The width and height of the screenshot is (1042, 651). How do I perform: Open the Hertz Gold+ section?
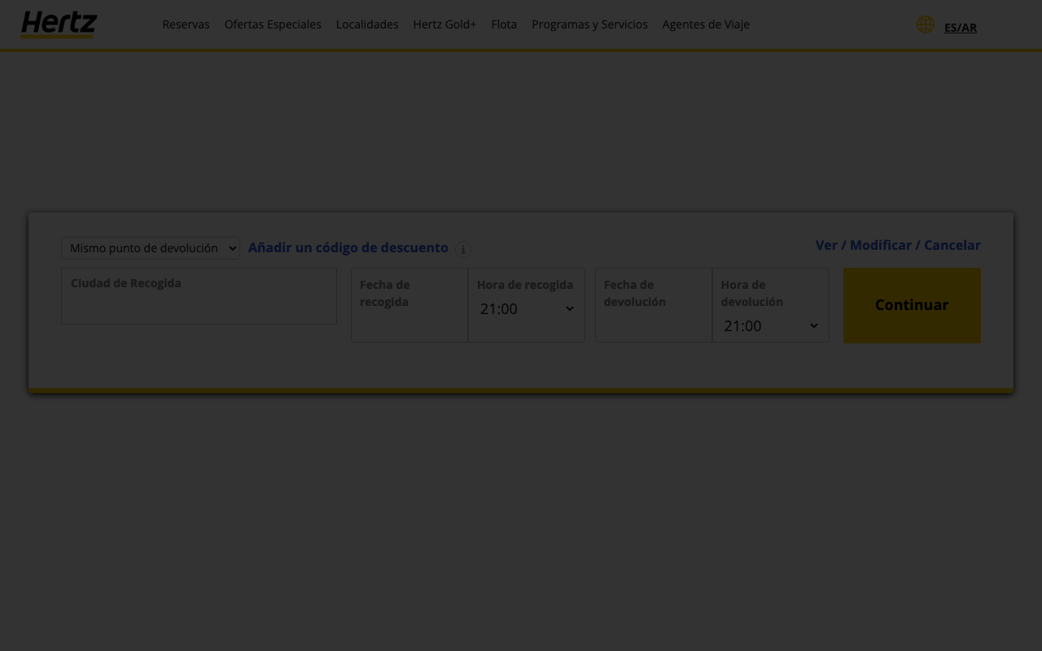pyautogui.click(x=444, y=24)
